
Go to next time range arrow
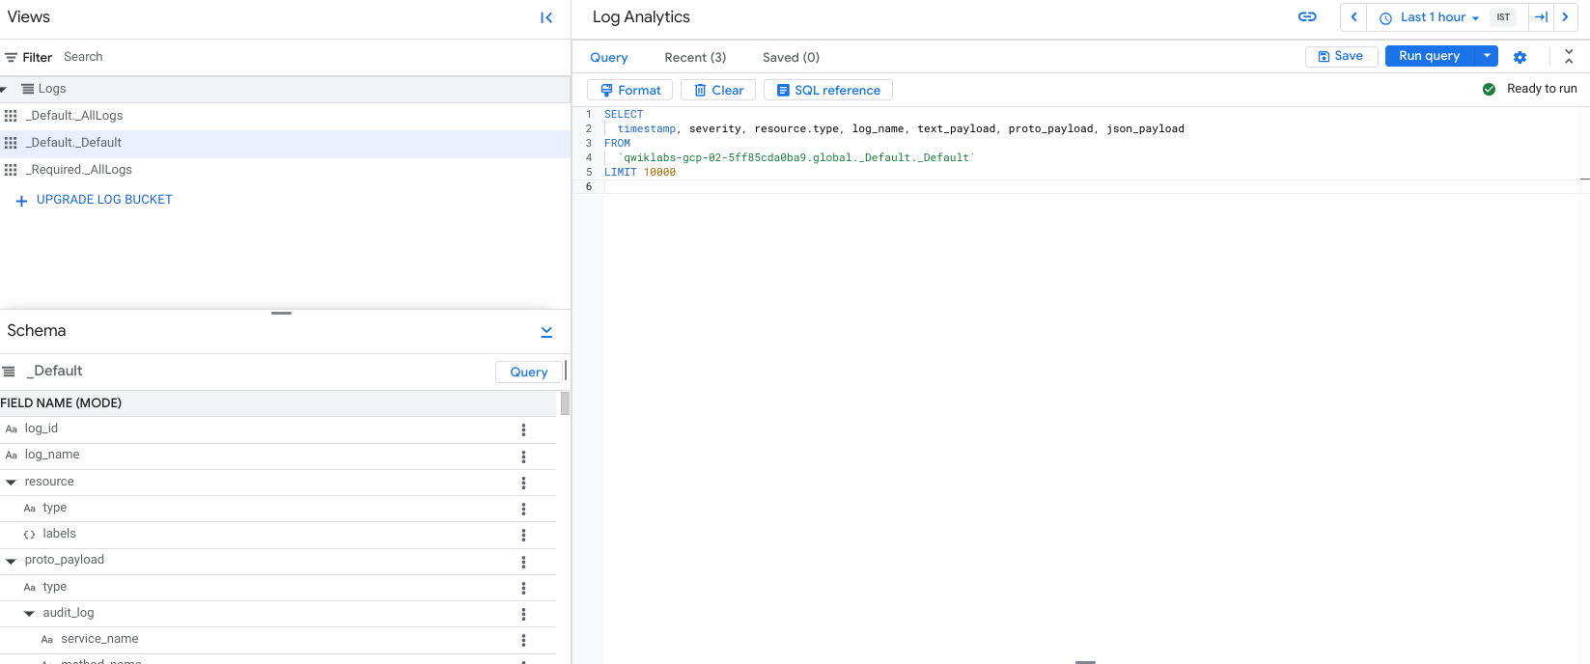click(x=1565, y=17)
